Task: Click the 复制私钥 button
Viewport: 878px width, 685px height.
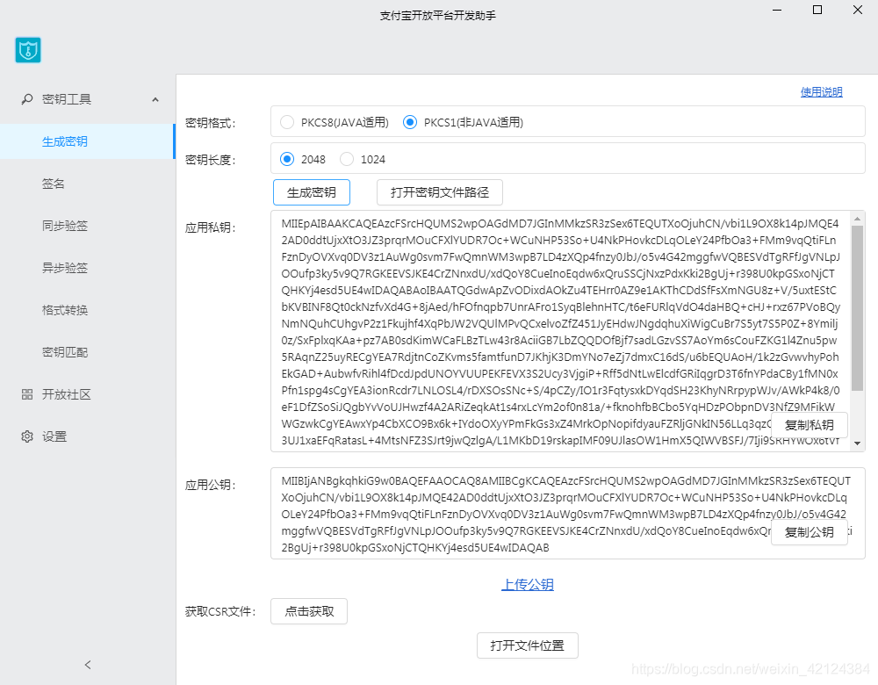Action: 810,425
